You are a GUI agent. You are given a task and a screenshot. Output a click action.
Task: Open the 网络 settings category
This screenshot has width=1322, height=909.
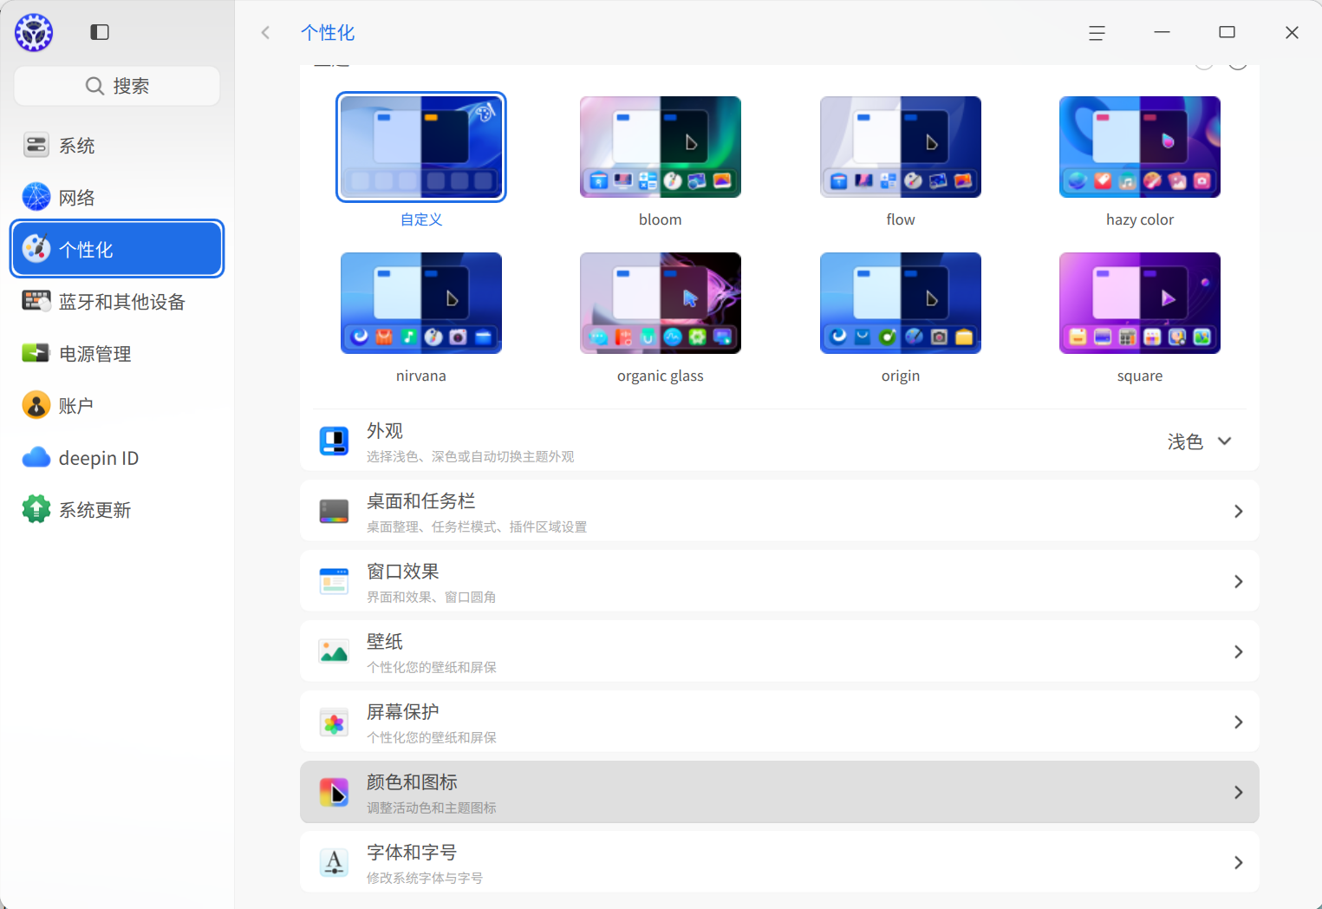coord(117,197)
